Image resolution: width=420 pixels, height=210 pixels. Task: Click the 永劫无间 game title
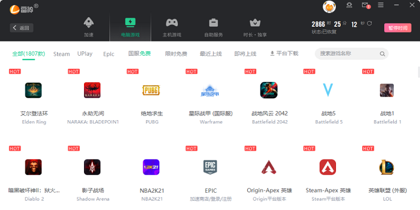(93, 113)
